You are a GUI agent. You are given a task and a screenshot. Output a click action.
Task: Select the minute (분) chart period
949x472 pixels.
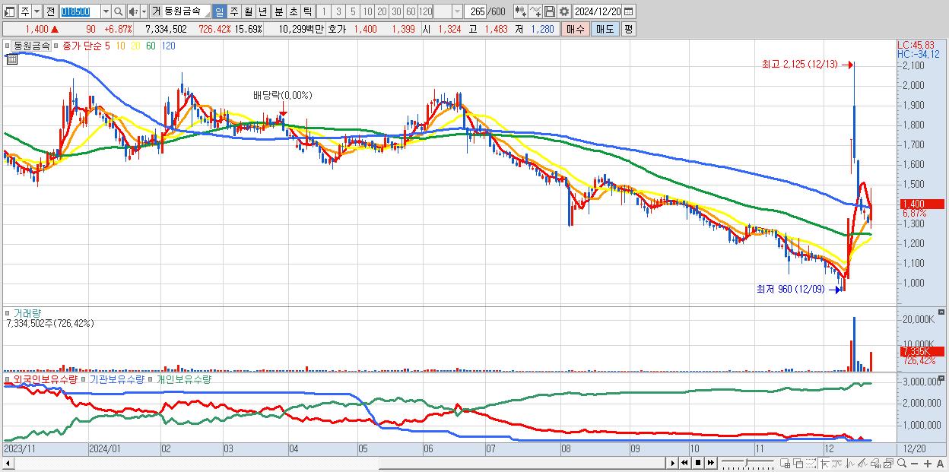coord(279,11)
